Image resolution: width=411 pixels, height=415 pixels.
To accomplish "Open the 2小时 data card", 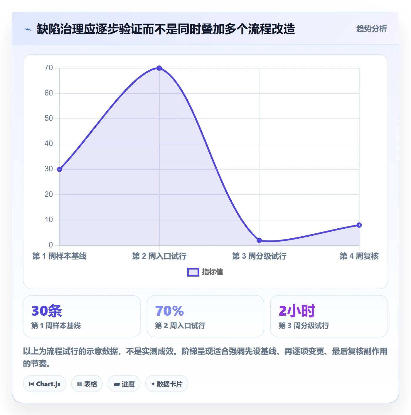I will click(x=329, y=316).
